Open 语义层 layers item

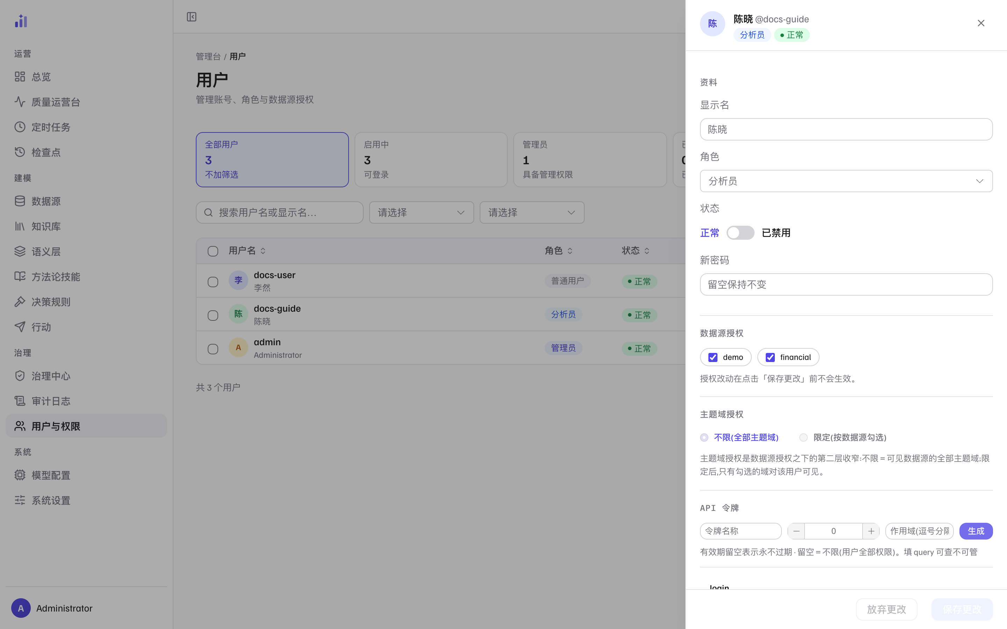point(86,252)
